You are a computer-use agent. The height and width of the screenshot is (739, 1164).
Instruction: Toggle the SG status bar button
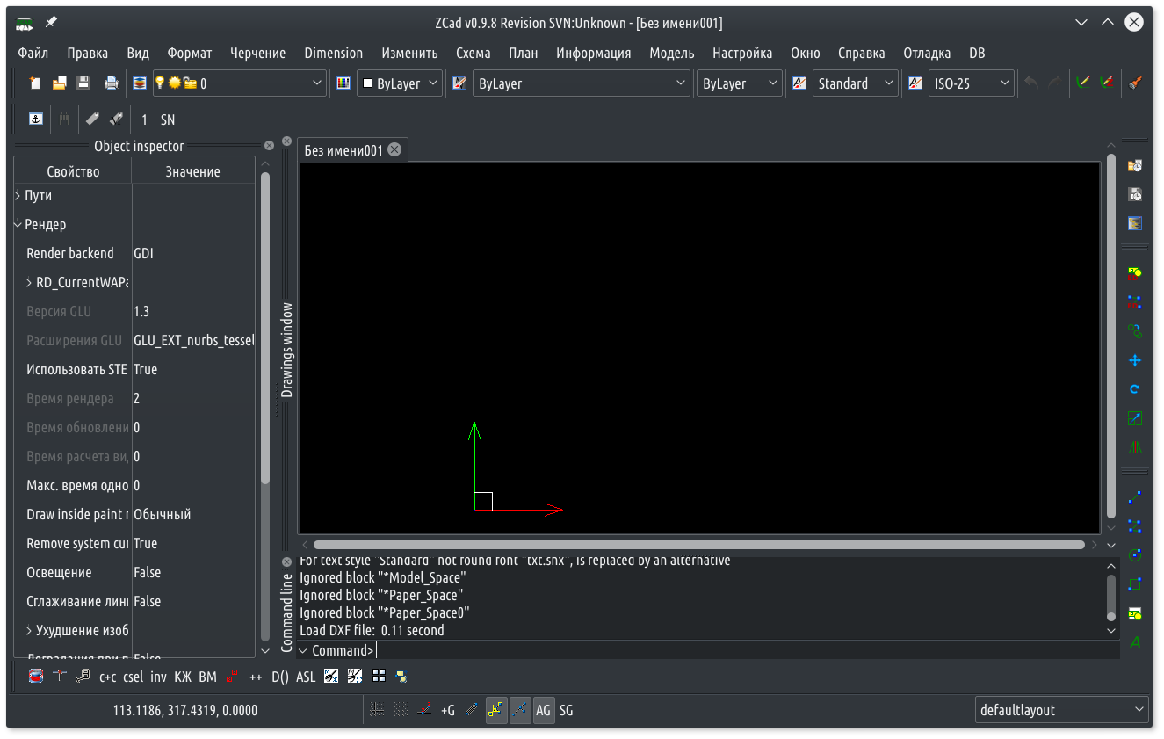click(567, 710)
